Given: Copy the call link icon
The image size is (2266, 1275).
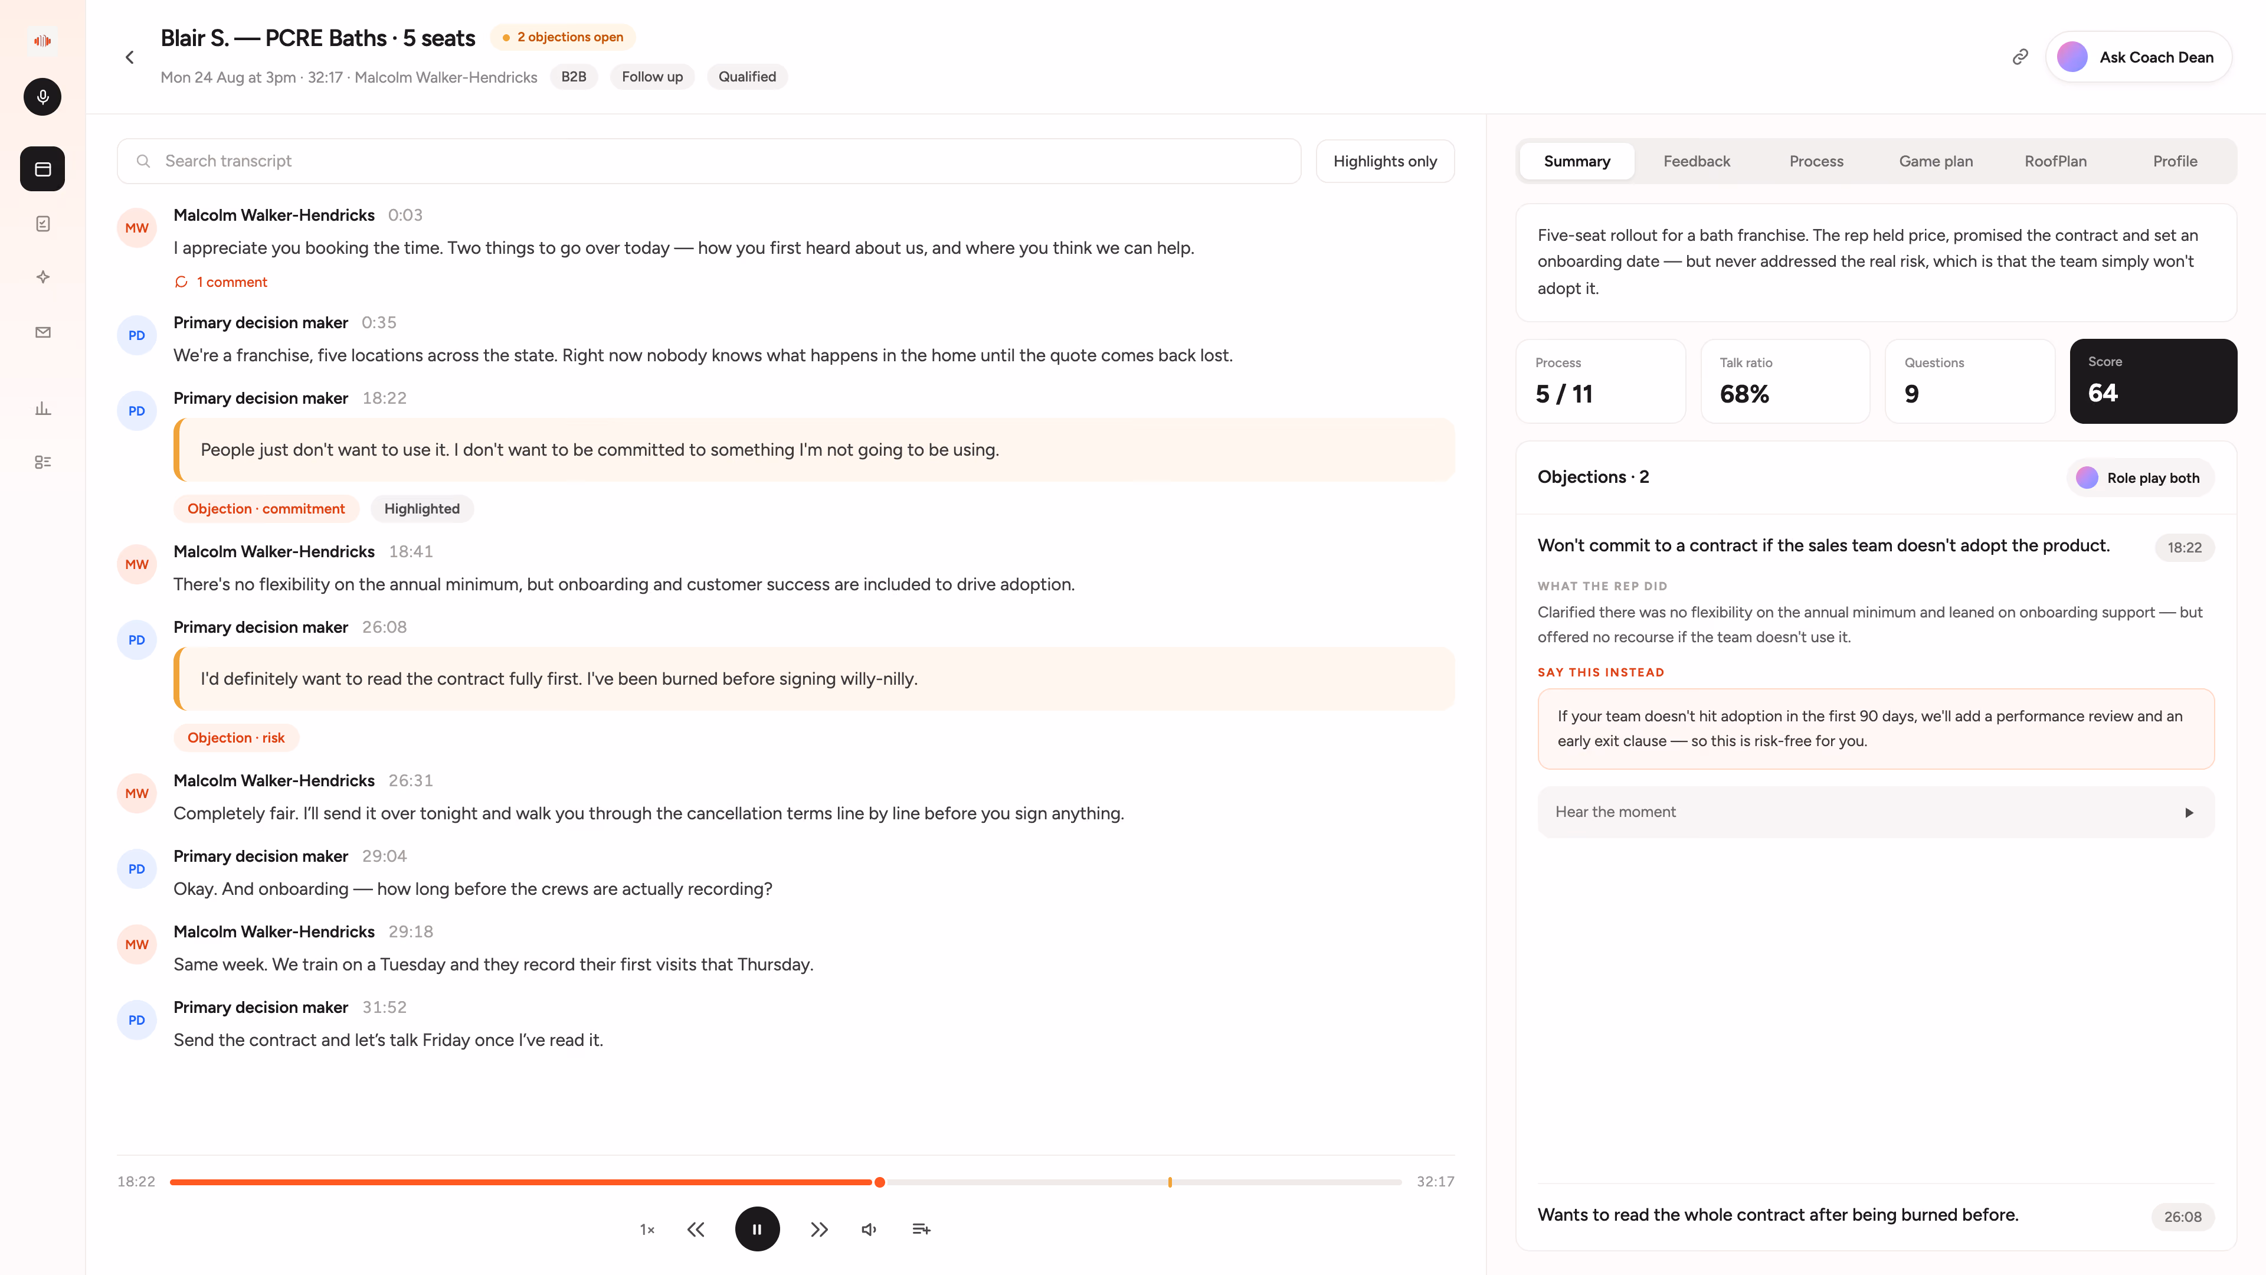Looking at the screenshot, I should tap(2020, 57).
